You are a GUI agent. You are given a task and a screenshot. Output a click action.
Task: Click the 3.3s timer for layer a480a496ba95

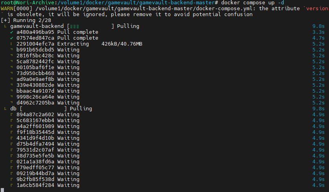point(318,32)
